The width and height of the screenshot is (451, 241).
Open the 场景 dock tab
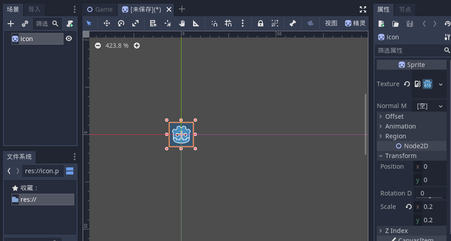[x=13, y=9]
